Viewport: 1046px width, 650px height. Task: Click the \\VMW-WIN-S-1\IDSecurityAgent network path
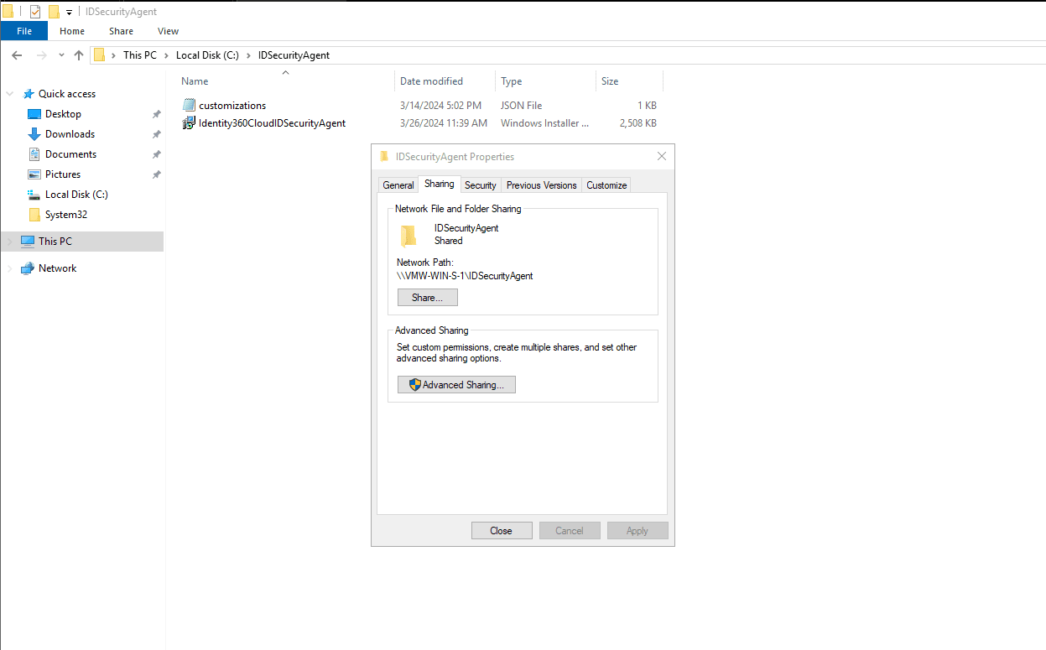[465, 276]
